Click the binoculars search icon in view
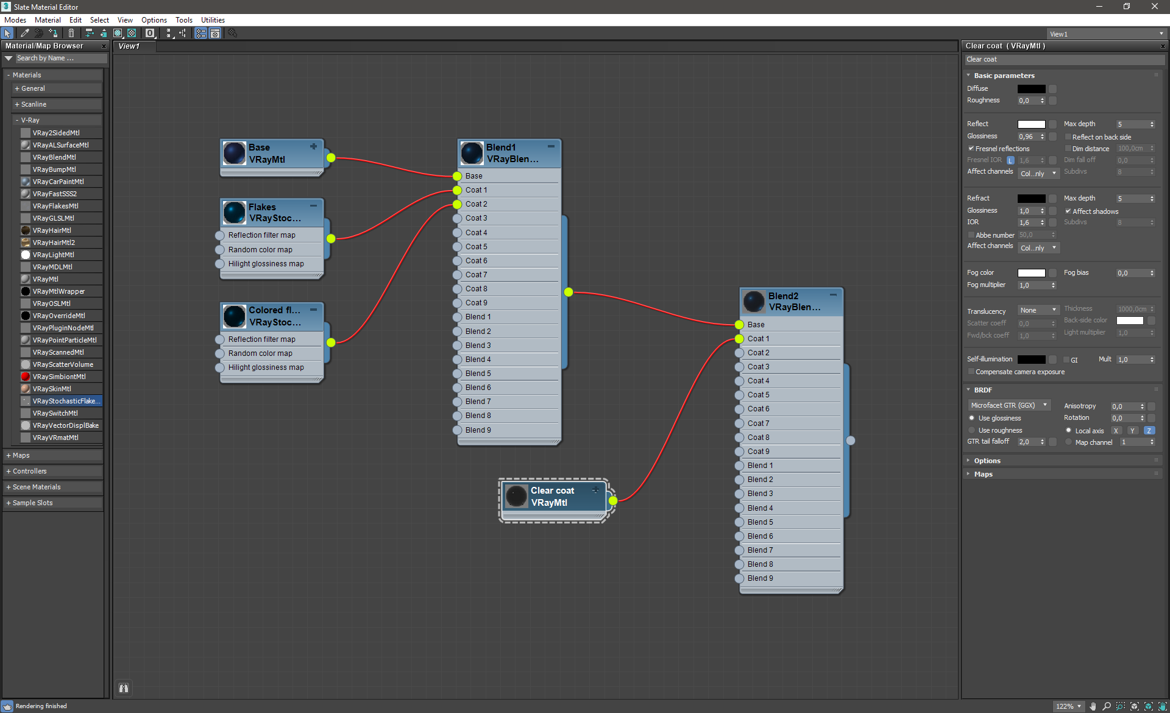 click(124, 688)
